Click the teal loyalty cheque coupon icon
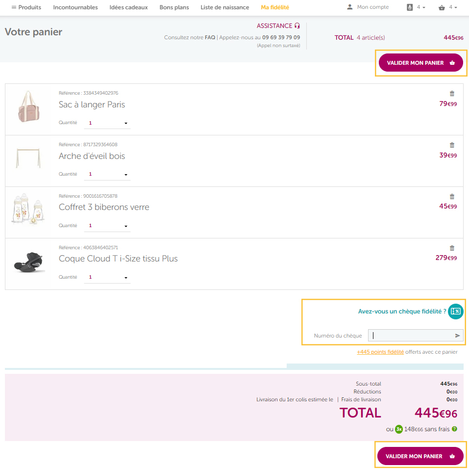The image size is (469, 469). (456, 312)
